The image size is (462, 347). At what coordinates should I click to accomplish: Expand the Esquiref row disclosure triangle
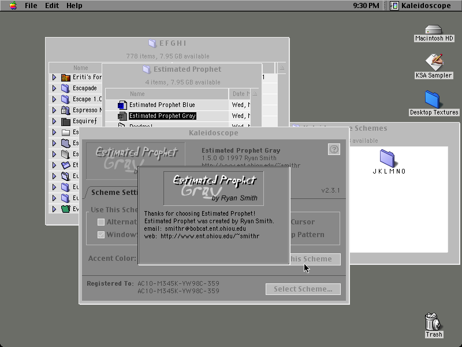pos(54,121)
